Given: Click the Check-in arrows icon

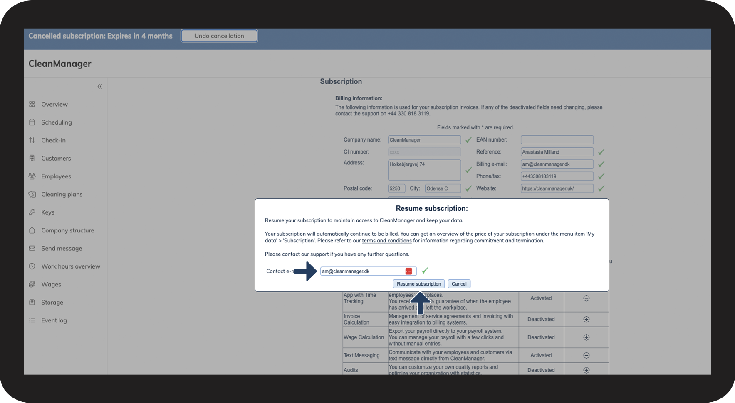Looking at the screenshot, I should click(x=32, y=140).
